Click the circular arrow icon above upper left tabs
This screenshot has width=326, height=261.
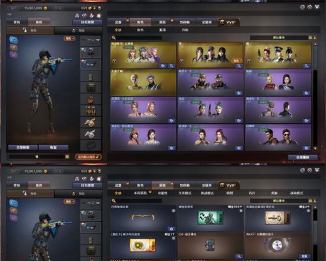click(x=84, y=15)
